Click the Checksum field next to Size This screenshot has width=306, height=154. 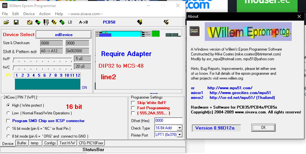[x=78, y=43]
